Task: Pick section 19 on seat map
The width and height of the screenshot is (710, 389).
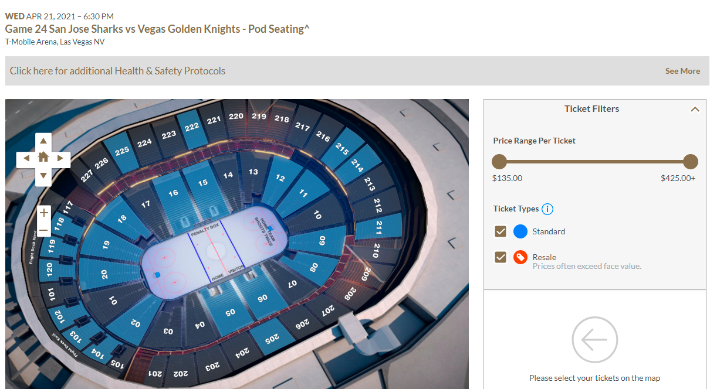Action: coord(106,245)
